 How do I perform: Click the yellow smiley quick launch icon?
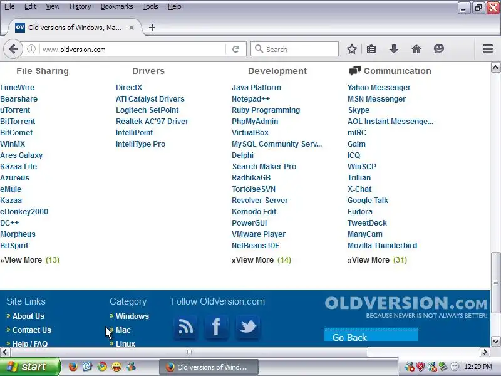coord(116,367)
